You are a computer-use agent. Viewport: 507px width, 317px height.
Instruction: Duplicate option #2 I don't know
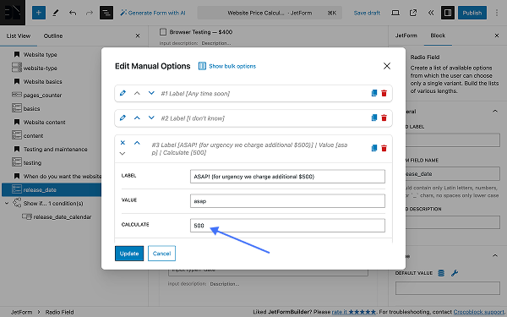click(374, 118)
